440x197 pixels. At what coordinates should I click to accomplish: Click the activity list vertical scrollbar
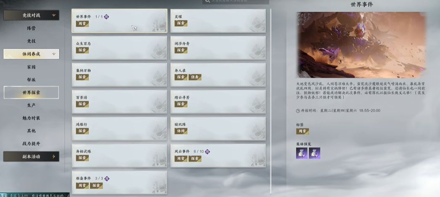coord(271,101)
